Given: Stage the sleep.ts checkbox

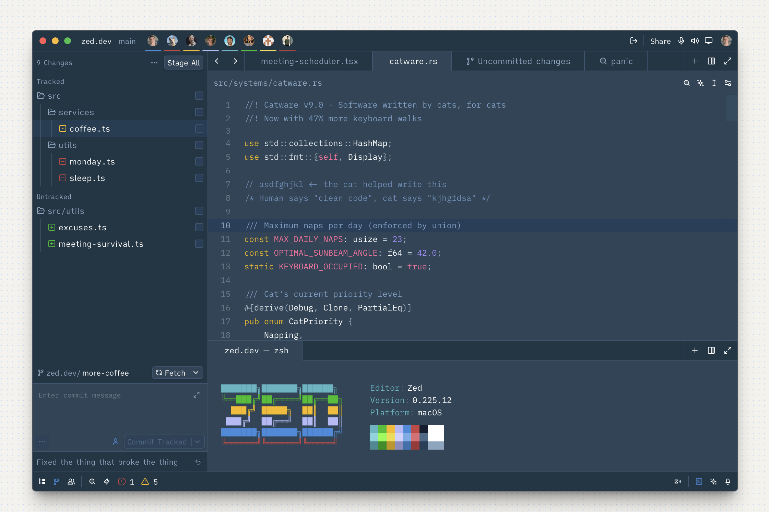Looking at the screenshot, I should click(199, 178).
